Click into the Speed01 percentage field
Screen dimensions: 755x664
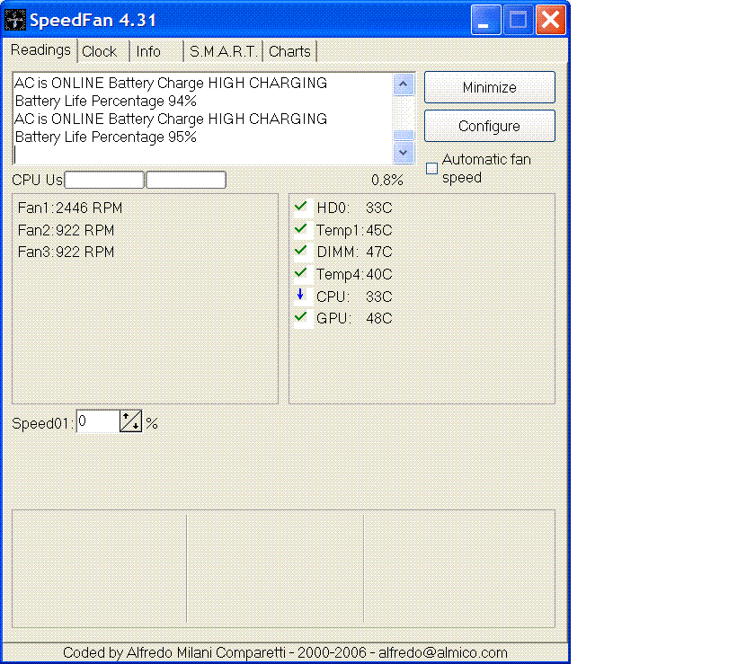98,421
